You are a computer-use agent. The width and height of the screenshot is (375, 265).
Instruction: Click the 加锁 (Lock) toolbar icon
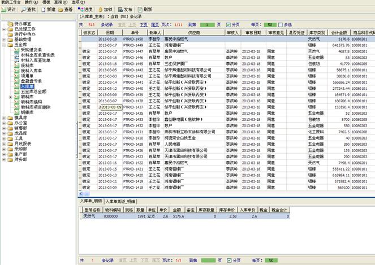105,10
